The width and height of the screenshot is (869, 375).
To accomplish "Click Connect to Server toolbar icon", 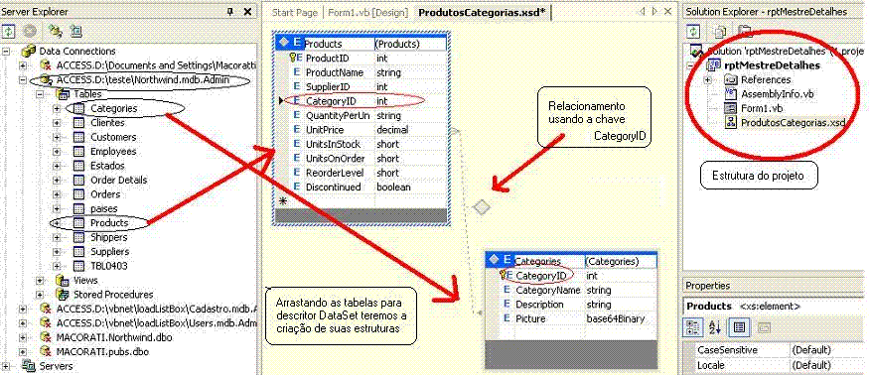I will (75, 31).
